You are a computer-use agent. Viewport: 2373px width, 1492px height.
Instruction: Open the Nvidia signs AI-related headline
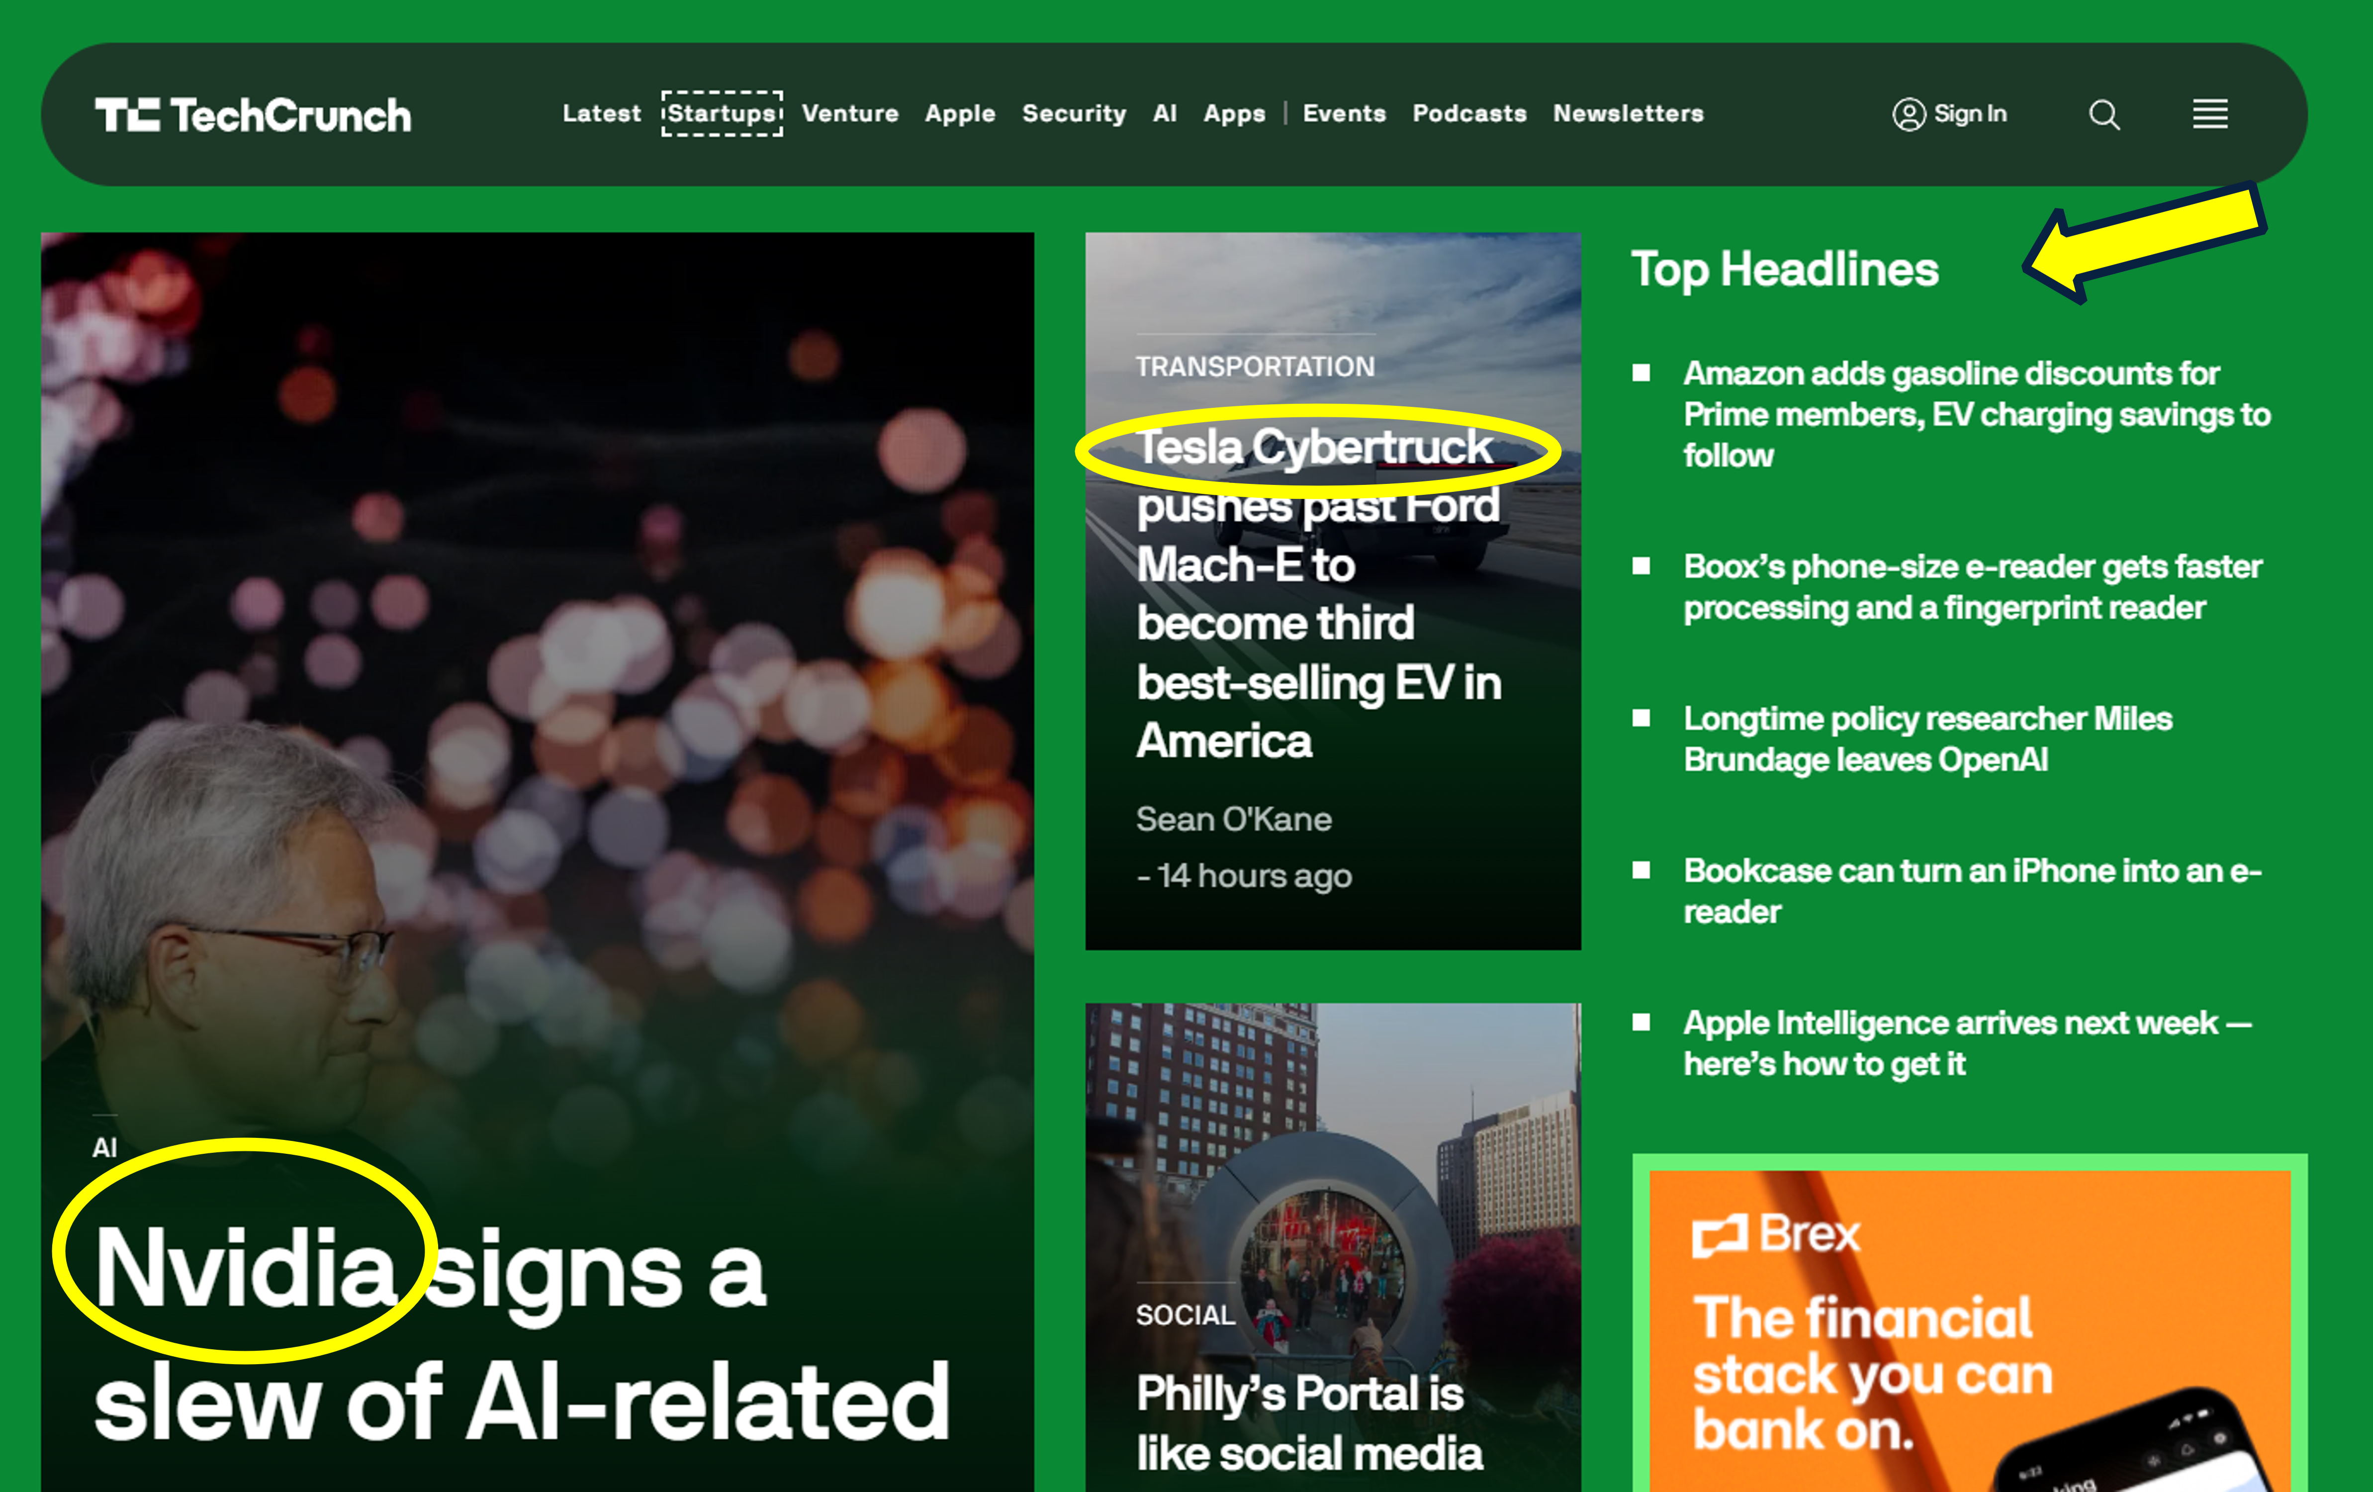(x=522, y=1335)
